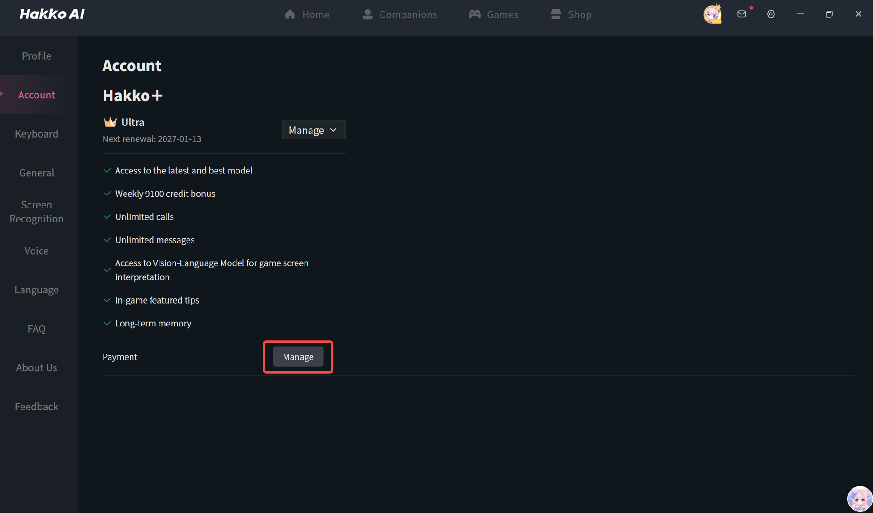Click the Home navigation icon
The width and height of the screenshot is (873, 513).
point(290,14)
